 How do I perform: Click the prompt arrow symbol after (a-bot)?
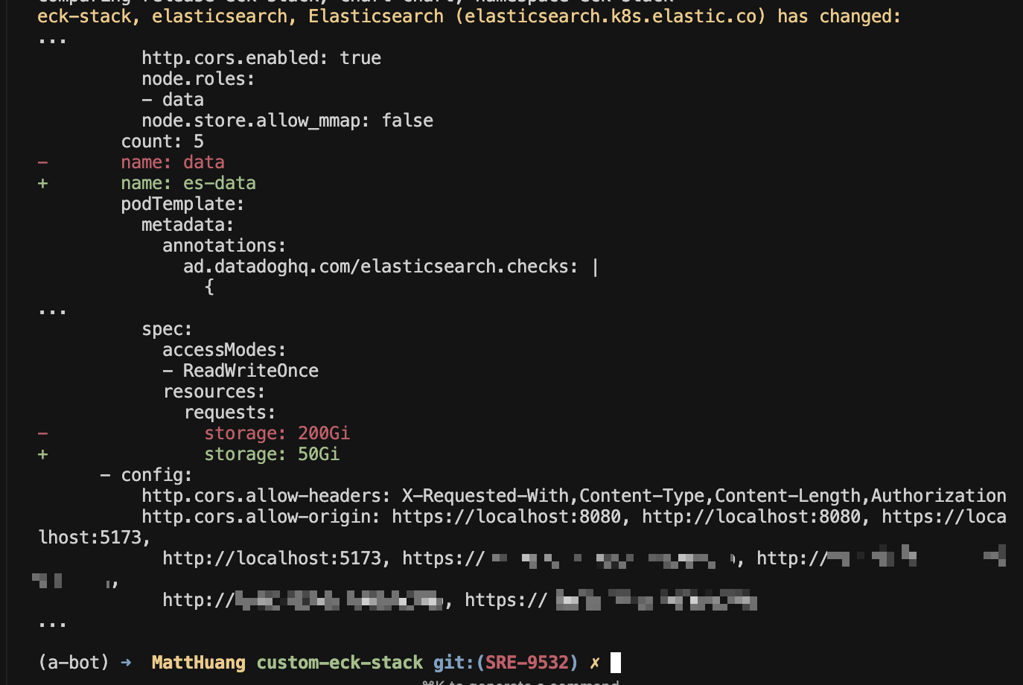[126, 663]
